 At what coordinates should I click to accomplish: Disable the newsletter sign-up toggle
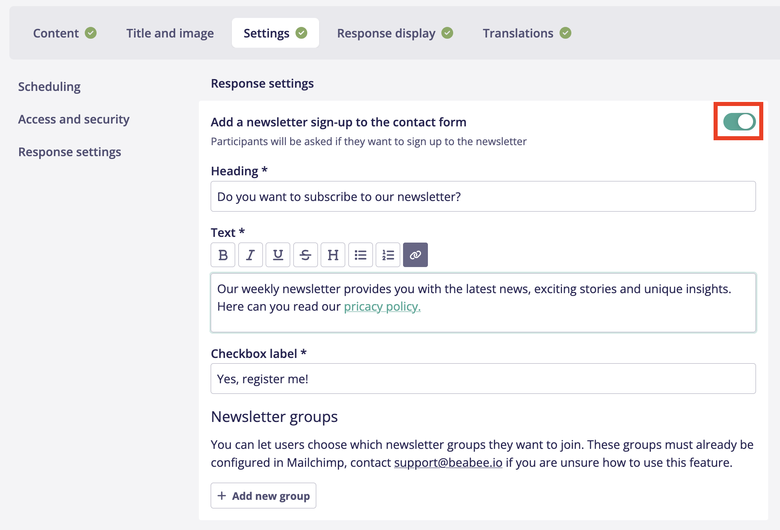(x=739, y=121)
